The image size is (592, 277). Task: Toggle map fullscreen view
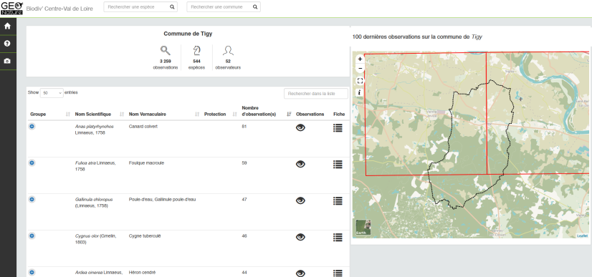pos(360,81)
